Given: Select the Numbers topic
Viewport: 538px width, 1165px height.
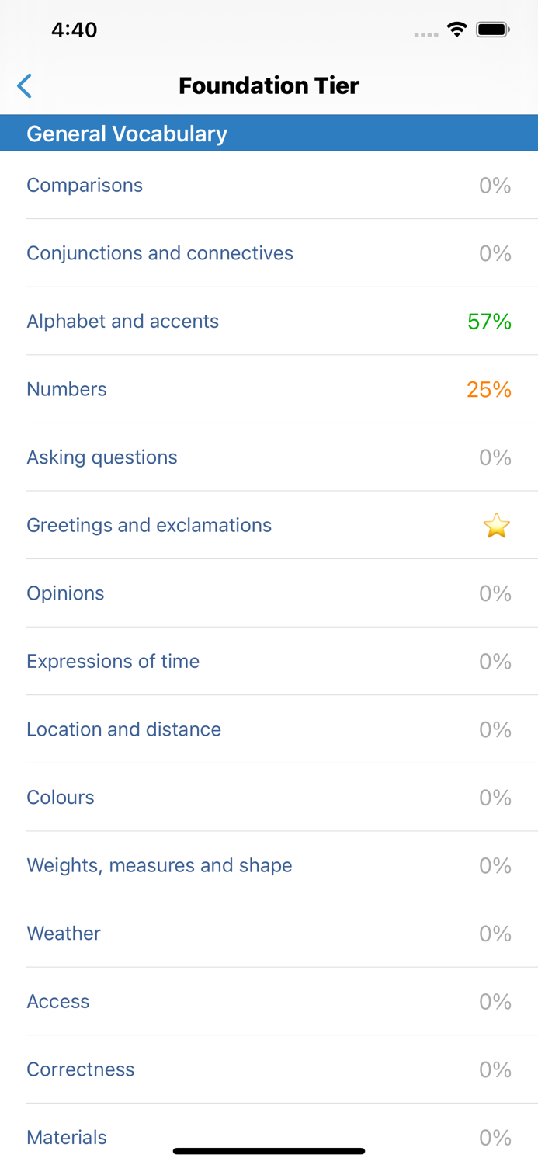Looking at the screenshot, I should (67, 389).
